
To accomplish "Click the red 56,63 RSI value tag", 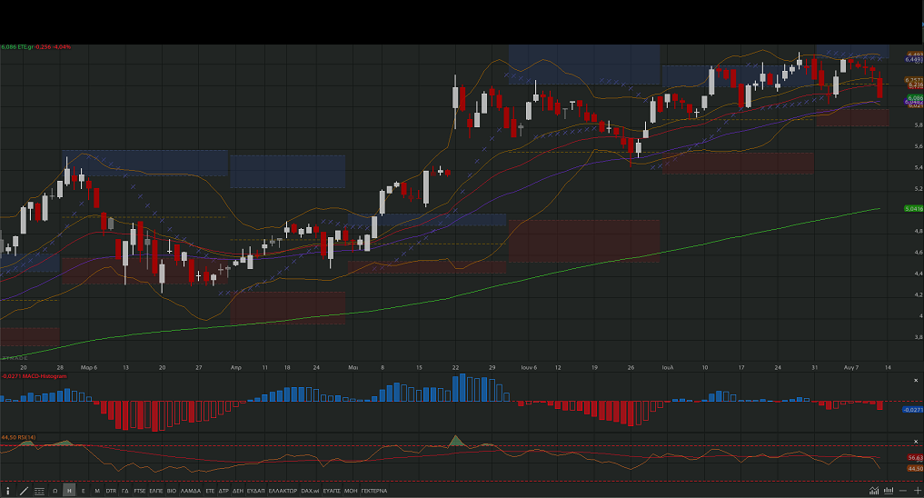I will (x=915, y=457).
